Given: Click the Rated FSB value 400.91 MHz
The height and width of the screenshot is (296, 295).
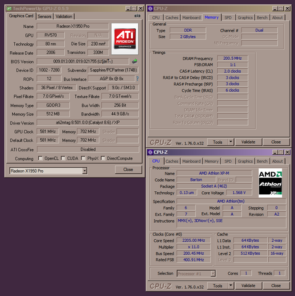Looking at the screenshot, I should (x=194, y=260).
